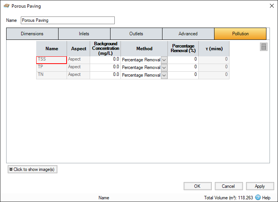Viewport: 278px width, 202px height.
Task: Open the Method dropdown for TN row
Action: tap(164, 76)
